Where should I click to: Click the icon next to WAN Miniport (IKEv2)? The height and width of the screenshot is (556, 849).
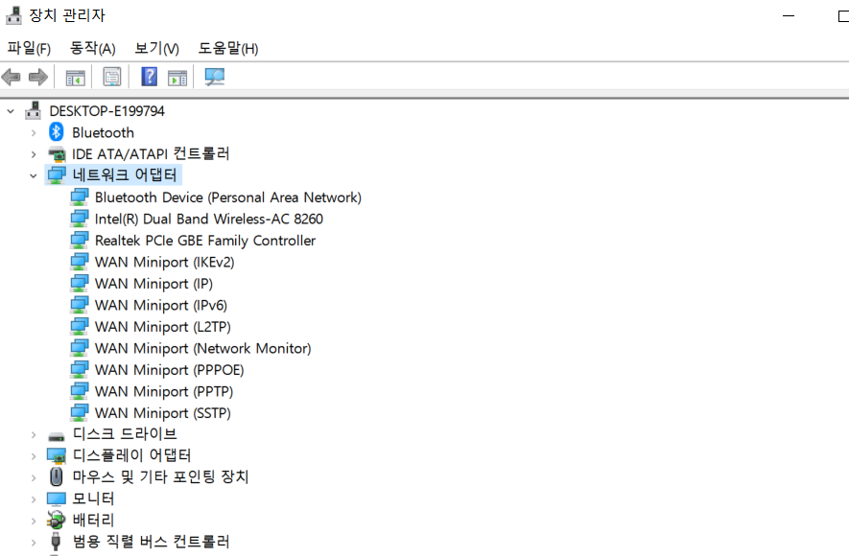click(80, 262)
